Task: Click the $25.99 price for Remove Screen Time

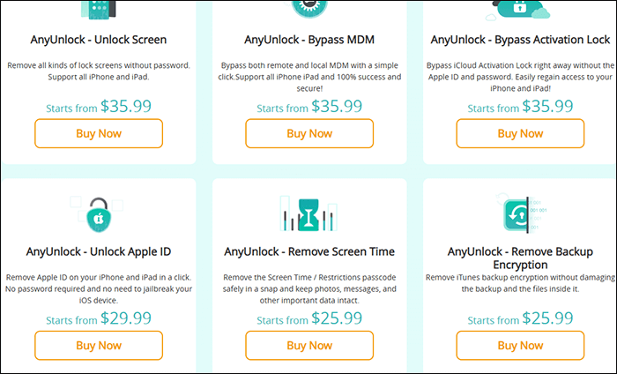Action: tap(337, 318)
